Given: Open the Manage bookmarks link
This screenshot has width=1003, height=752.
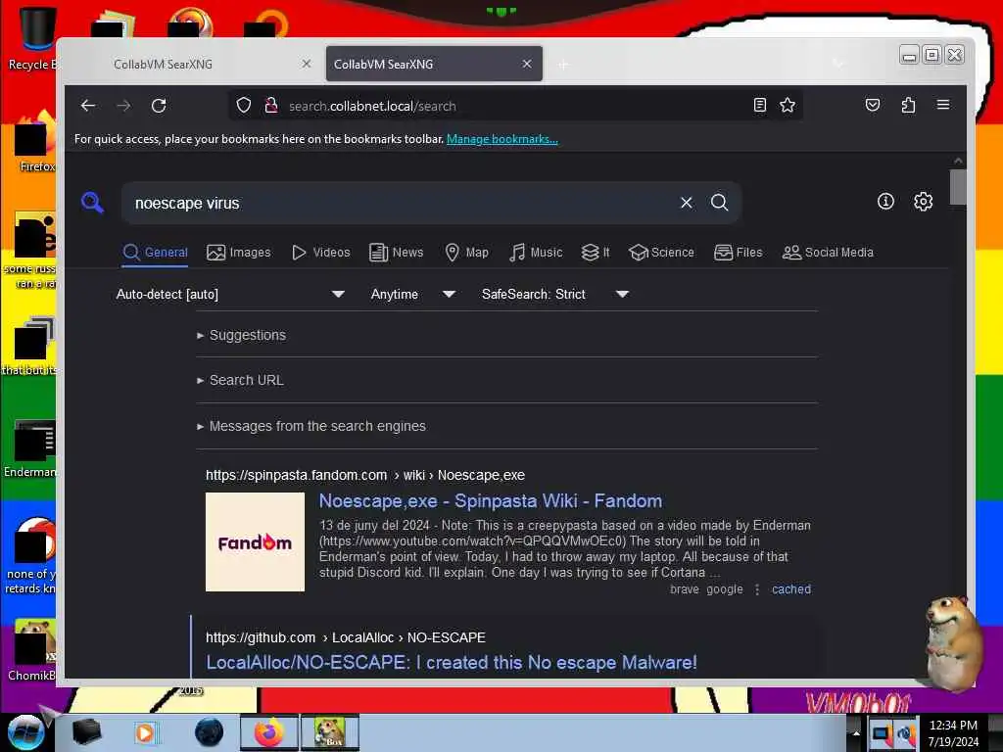Looking at the screenshot, I should click(x=502, y=139).
